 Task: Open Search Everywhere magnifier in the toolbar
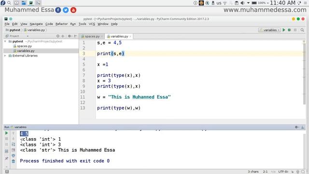pos(302,30)
